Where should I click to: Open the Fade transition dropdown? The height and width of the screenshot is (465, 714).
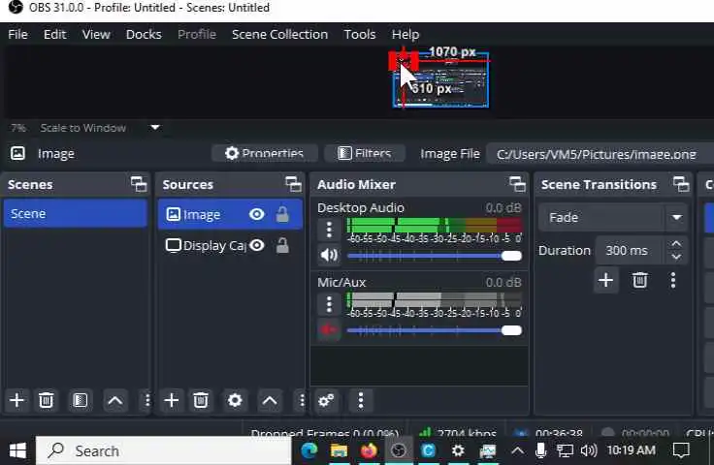click(612, 217)
